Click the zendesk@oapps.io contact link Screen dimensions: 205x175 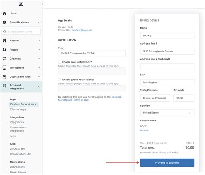(82, 30)
